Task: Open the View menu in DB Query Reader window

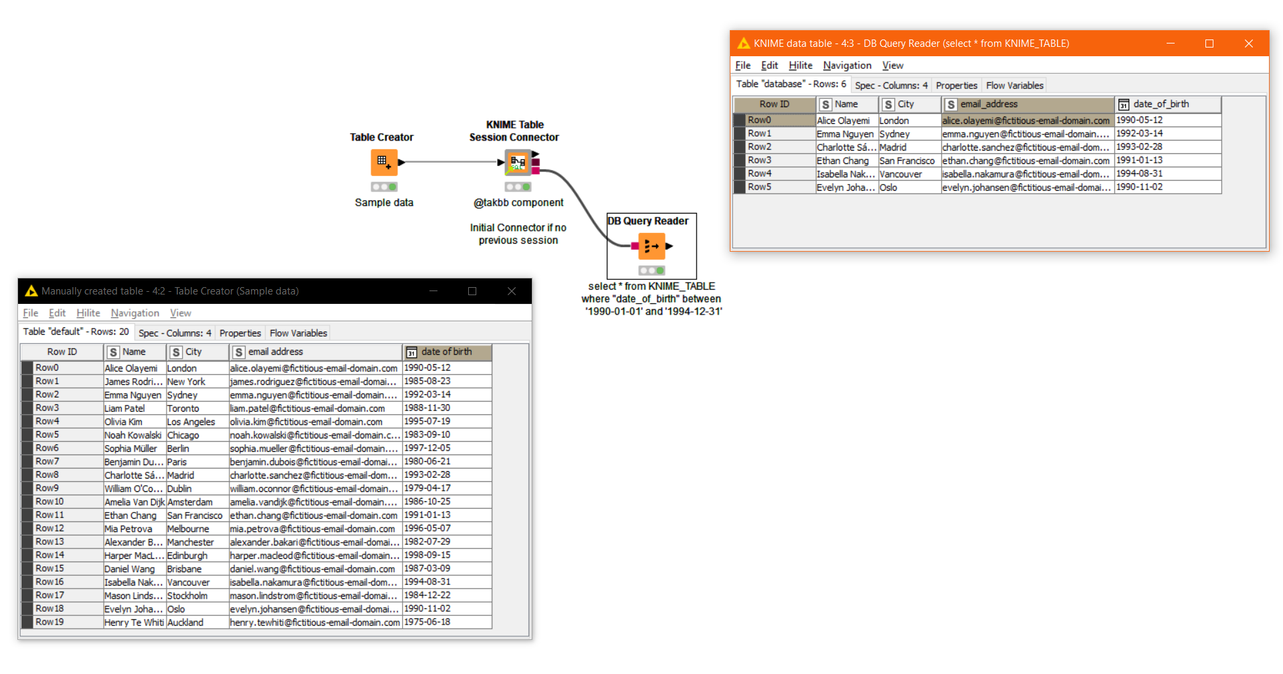Action: 892,65
